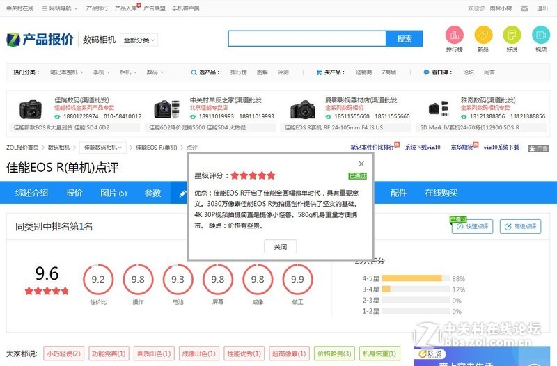Click the mail envelope icon
557x366 pixels.
524,8
